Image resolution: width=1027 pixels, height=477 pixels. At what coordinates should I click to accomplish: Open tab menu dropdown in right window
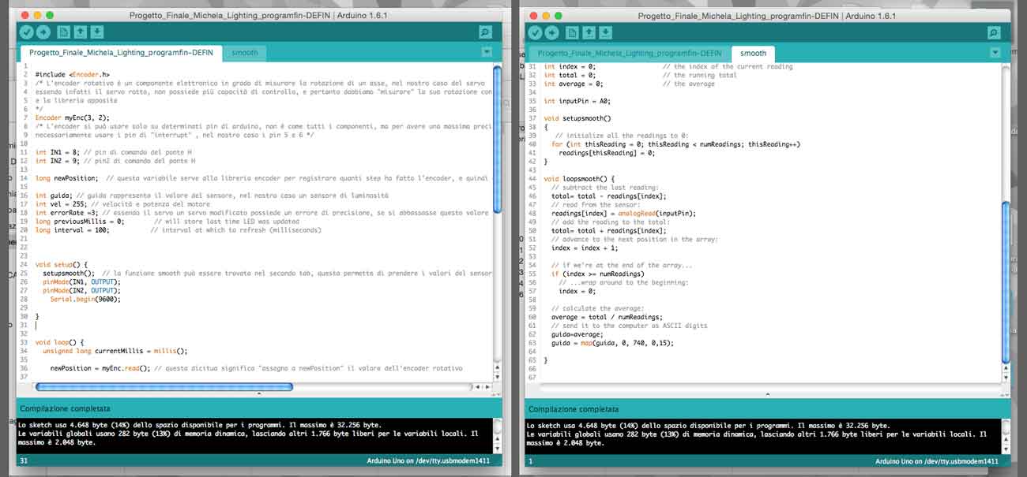point(995,52)
